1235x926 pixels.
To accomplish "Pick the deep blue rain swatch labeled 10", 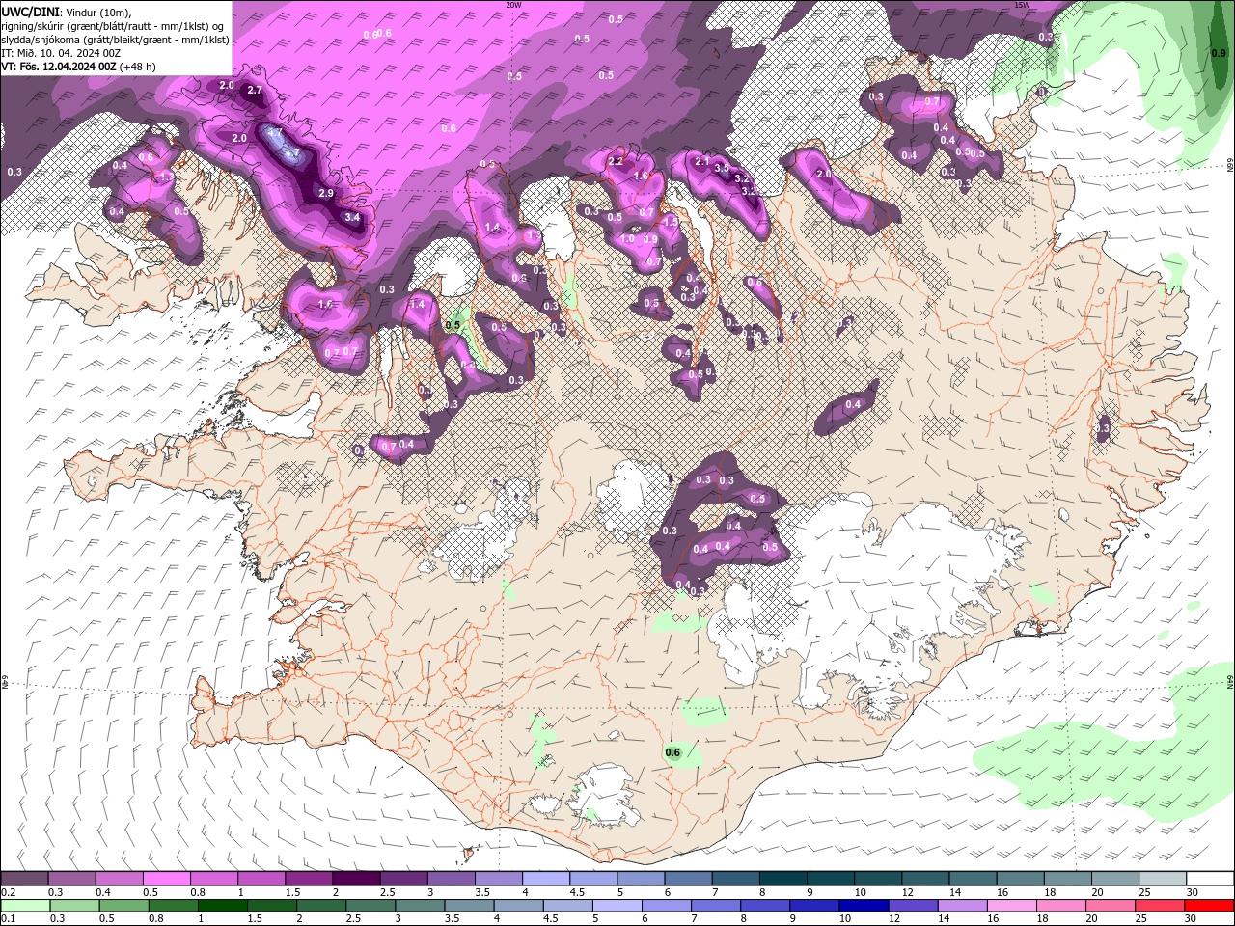I will point(864,905).
